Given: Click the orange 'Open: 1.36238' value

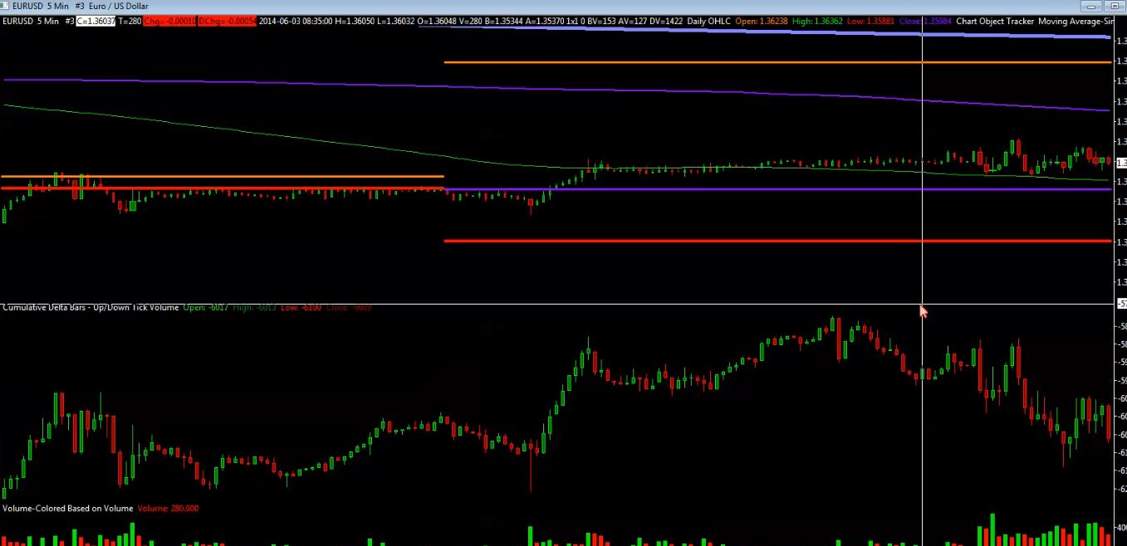Looking at the screenshot, I should pos(762,21).
